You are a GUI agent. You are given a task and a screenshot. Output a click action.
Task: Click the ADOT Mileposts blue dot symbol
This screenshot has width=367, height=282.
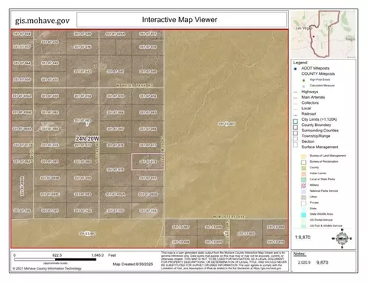click(x=295, y=69)
